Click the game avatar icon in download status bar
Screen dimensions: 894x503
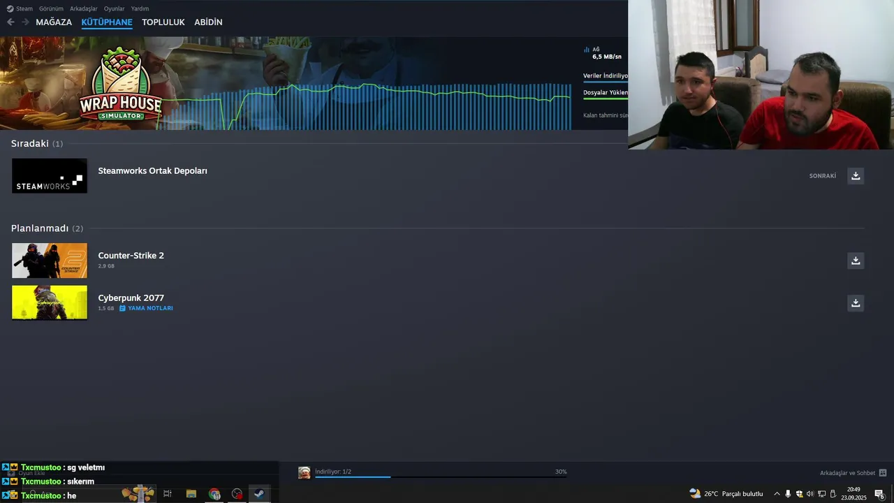coord(305,473)
